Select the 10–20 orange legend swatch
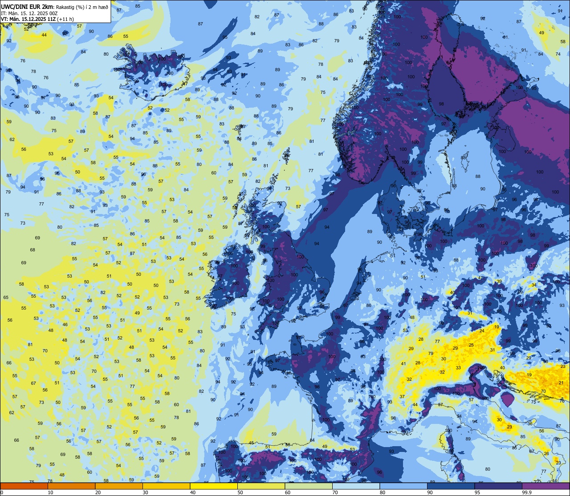The width and height of the screenshot is (570, 496). 71,486
